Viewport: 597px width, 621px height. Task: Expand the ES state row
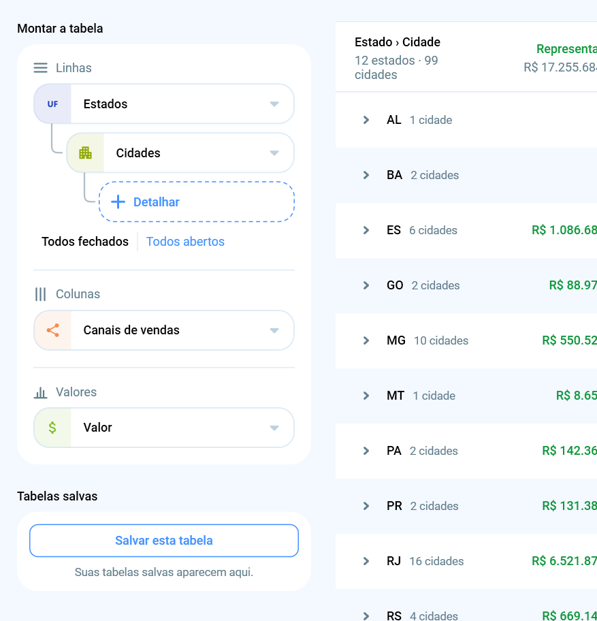pyautogui.click(x=366, y=230)
